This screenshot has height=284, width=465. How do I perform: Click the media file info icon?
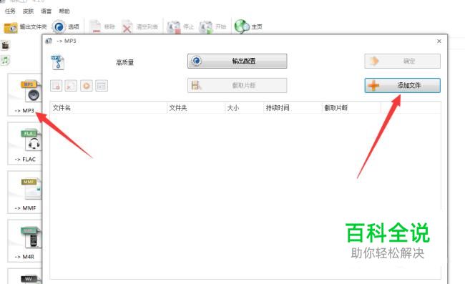(x=102, y=86)
